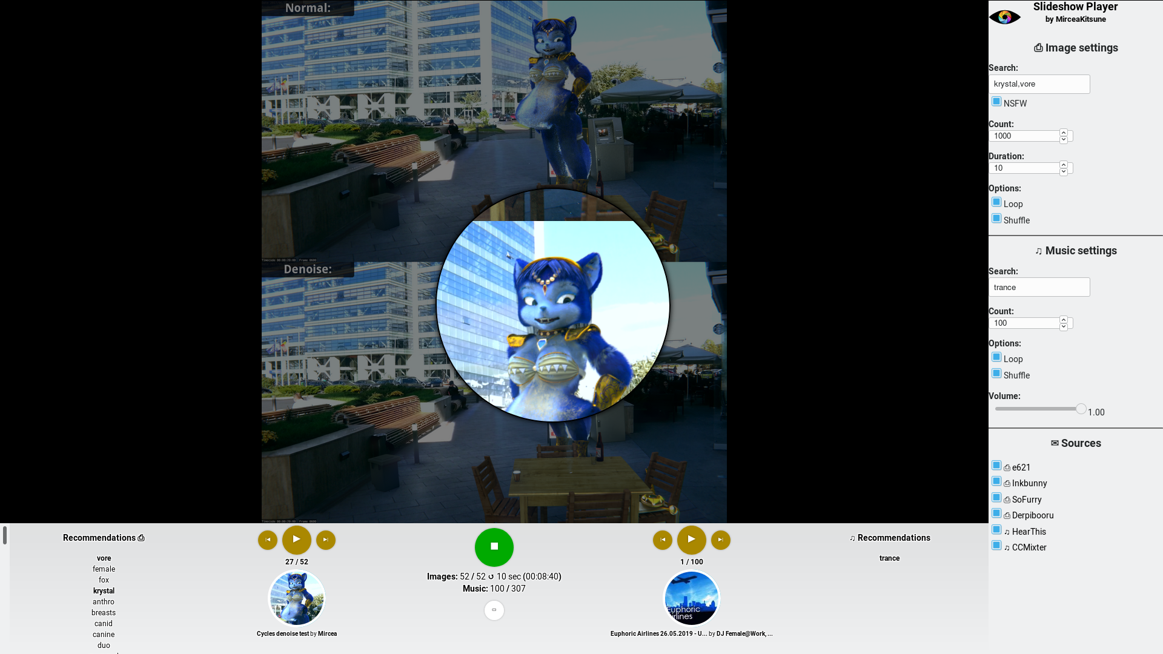The image size is (1163, 654).
Task: Play the image slideshow
Action: coord(296,540)
